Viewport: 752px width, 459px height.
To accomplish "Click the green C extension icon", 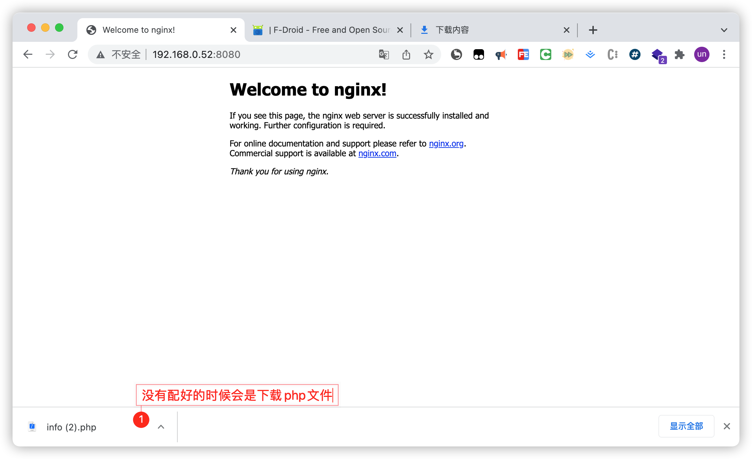I will pos(545,54).
